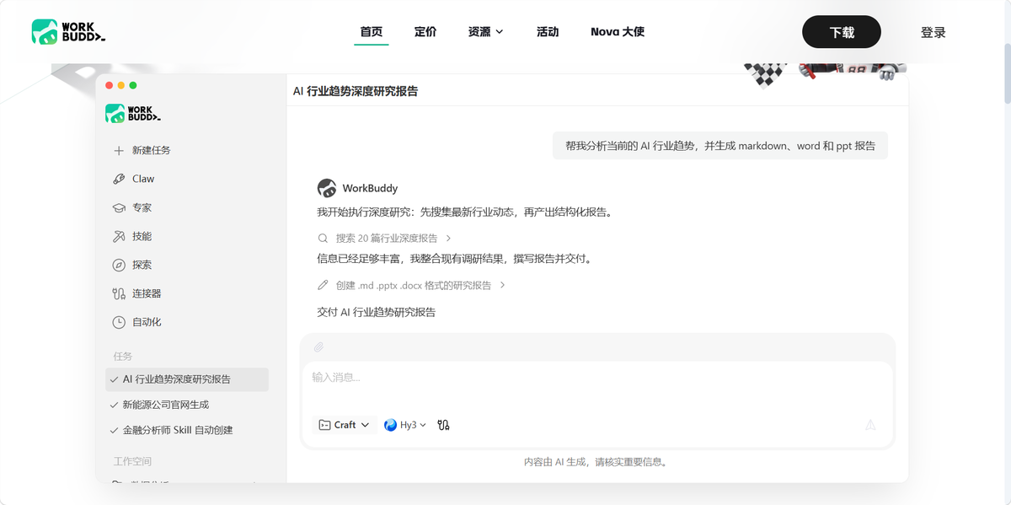Click the user message bubble 帮我分析当前的 AI 行业趋势
Image resolution: width=1011 pixels, height=505 pixels.
pos(720,146)
